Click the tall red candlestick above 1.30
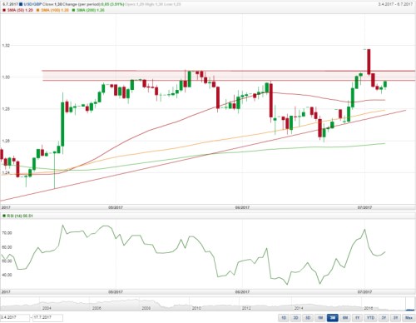 tap(369, 62)
